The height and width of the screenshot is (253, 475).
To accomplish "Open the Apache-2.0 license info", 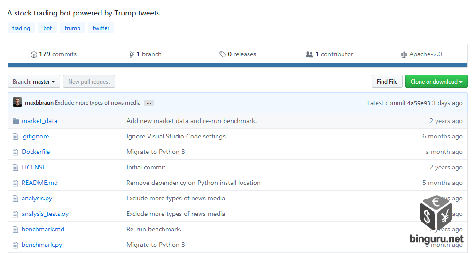I will 421,54.
